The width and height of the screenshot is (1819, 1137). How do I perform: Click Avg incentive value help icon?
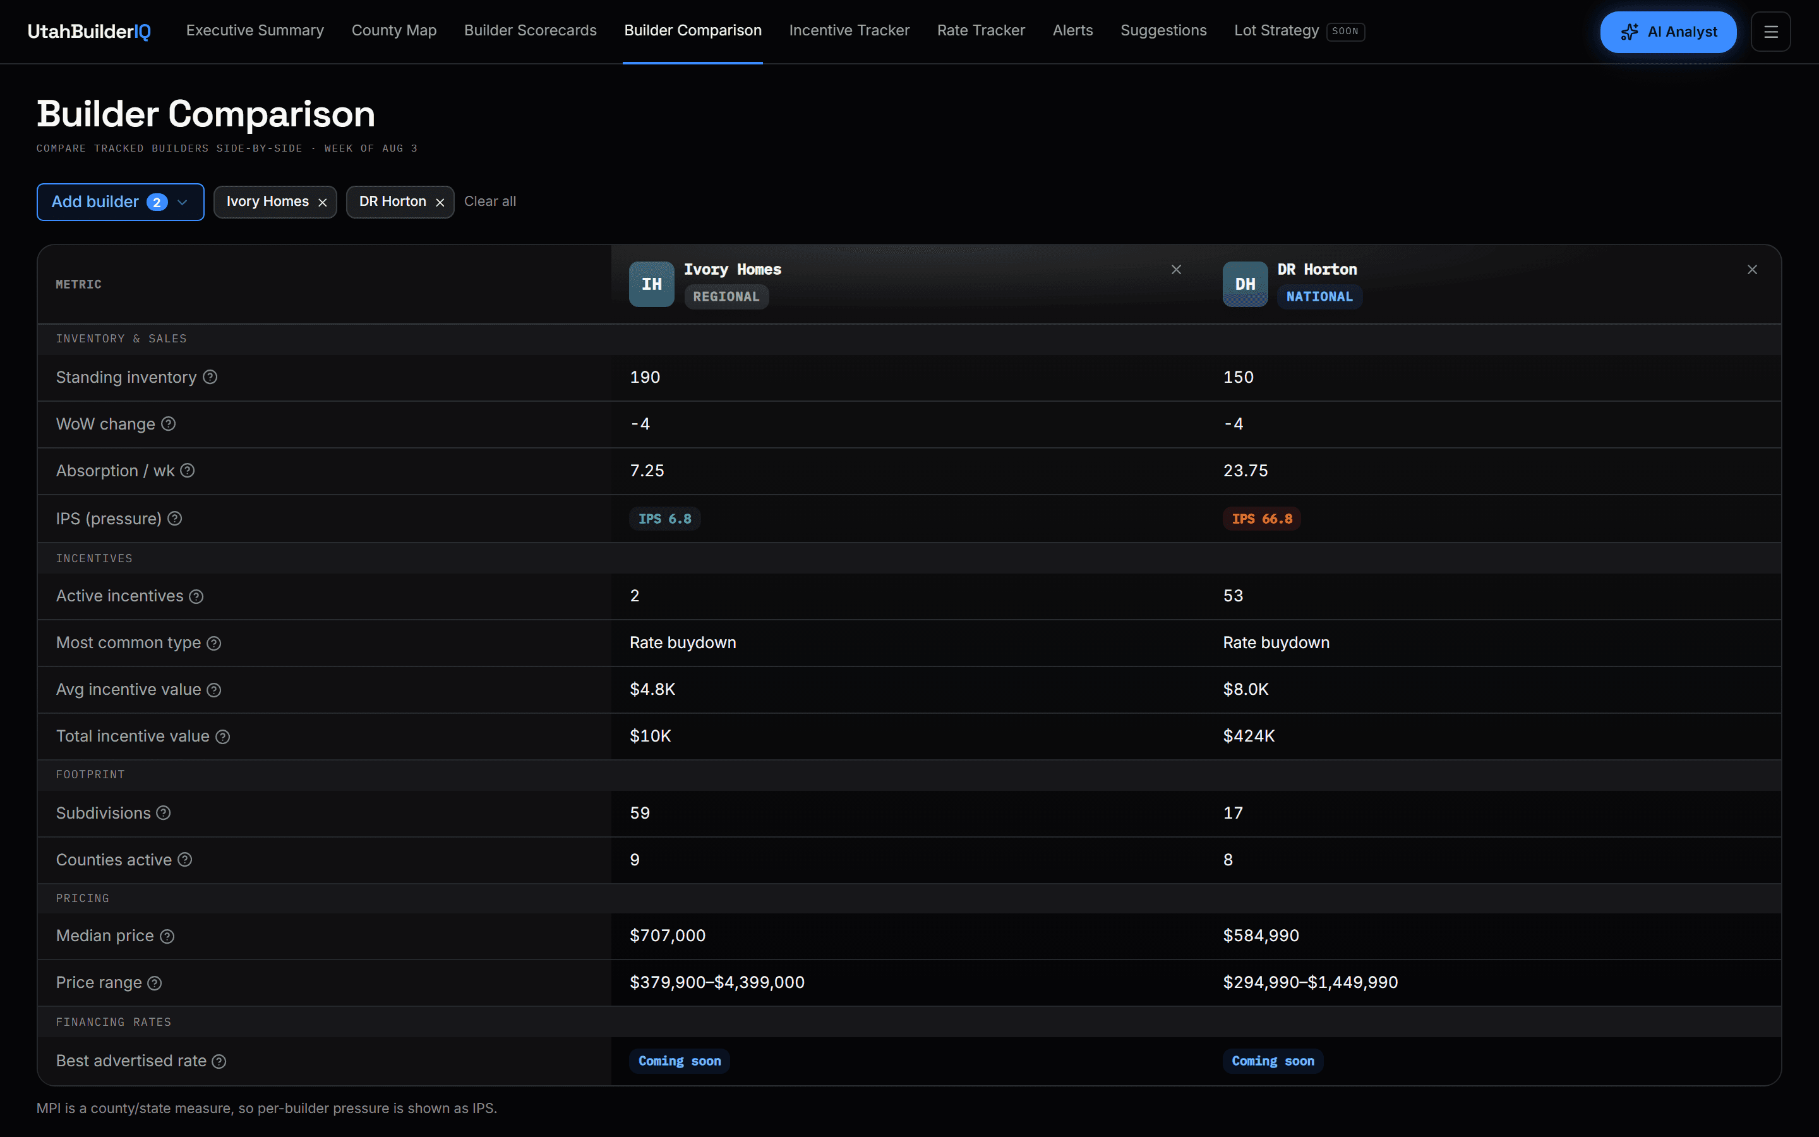[x=214, y=690]
